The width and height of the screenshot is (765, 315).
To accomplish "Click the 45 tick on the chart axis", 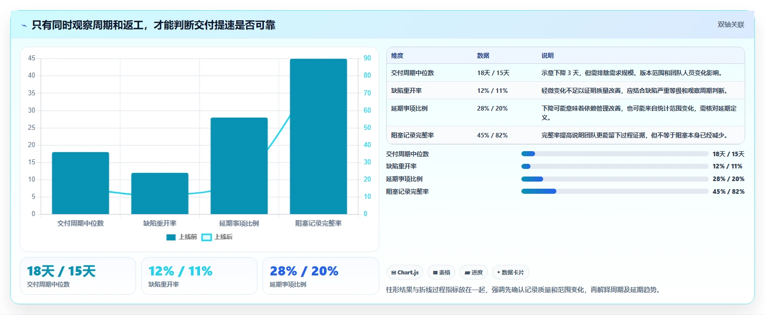I will click(x=31, y=58).
